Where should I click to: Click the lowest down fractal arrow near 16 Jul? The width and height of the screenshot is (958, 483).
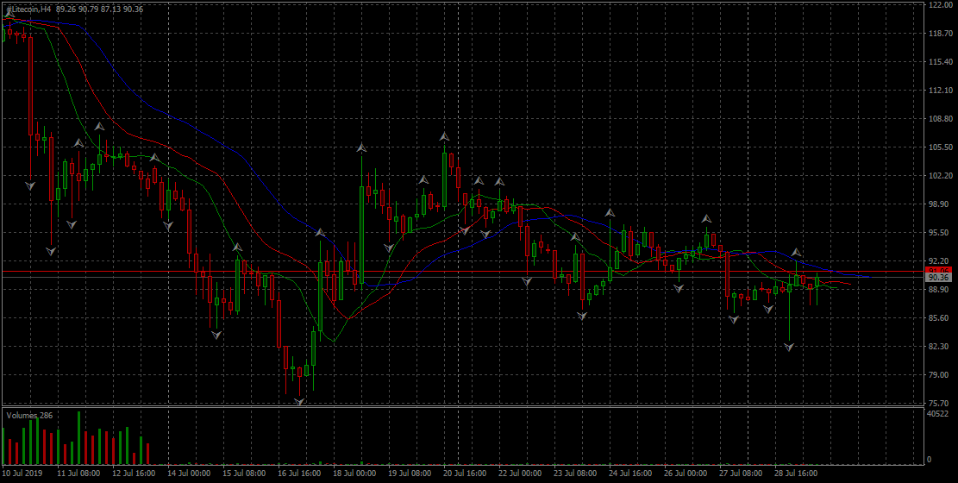click(299, 402)
